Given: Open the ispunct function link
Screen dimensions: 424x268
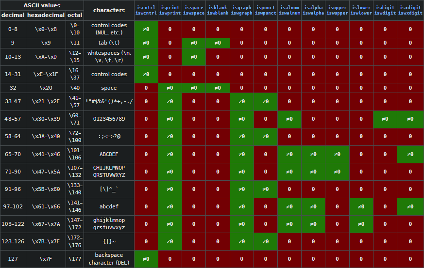Looking at the screenshot, I should click(266, 8).
